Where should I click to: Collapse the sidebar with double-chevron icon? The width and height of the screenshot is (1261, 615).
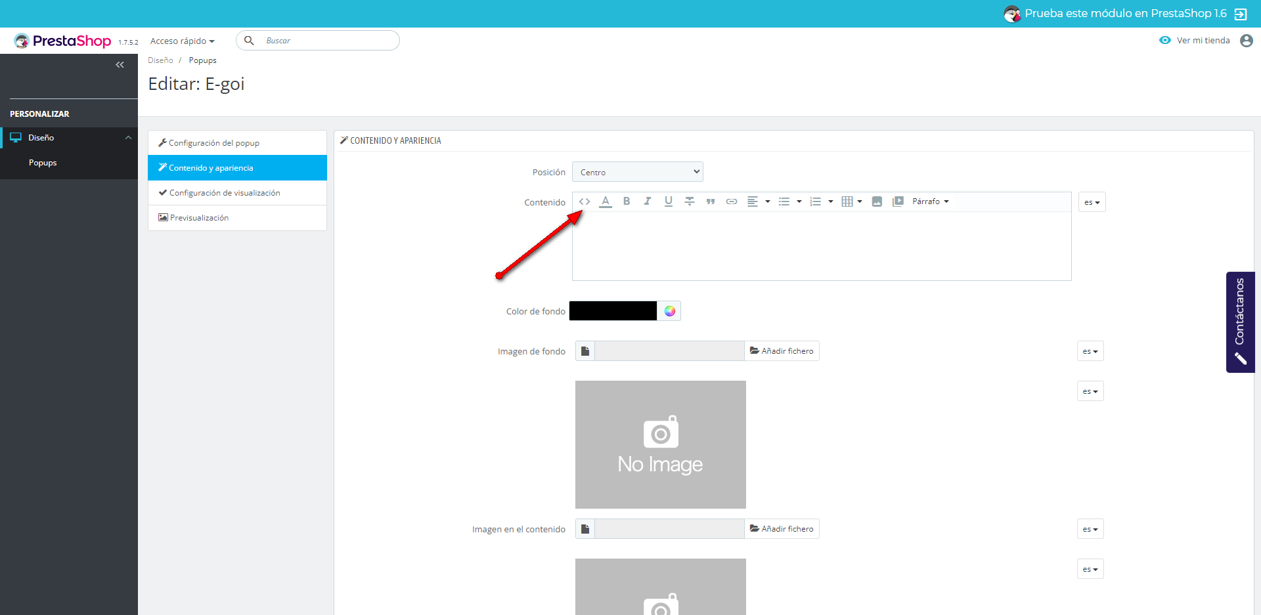click(120, 64)
